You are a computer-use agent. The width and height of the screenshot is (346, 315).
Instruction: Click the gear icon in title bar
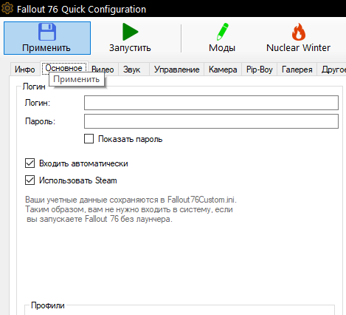(7, 8)
